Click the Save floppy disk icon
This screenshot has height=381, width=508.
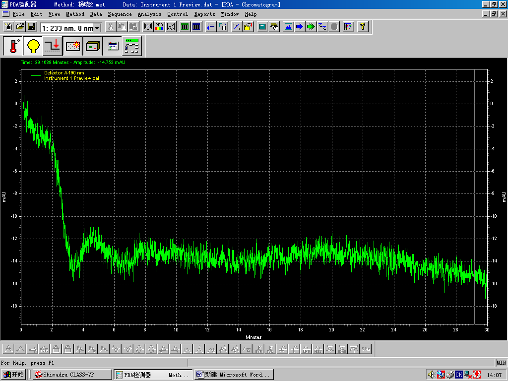click(x=31, y=27)
